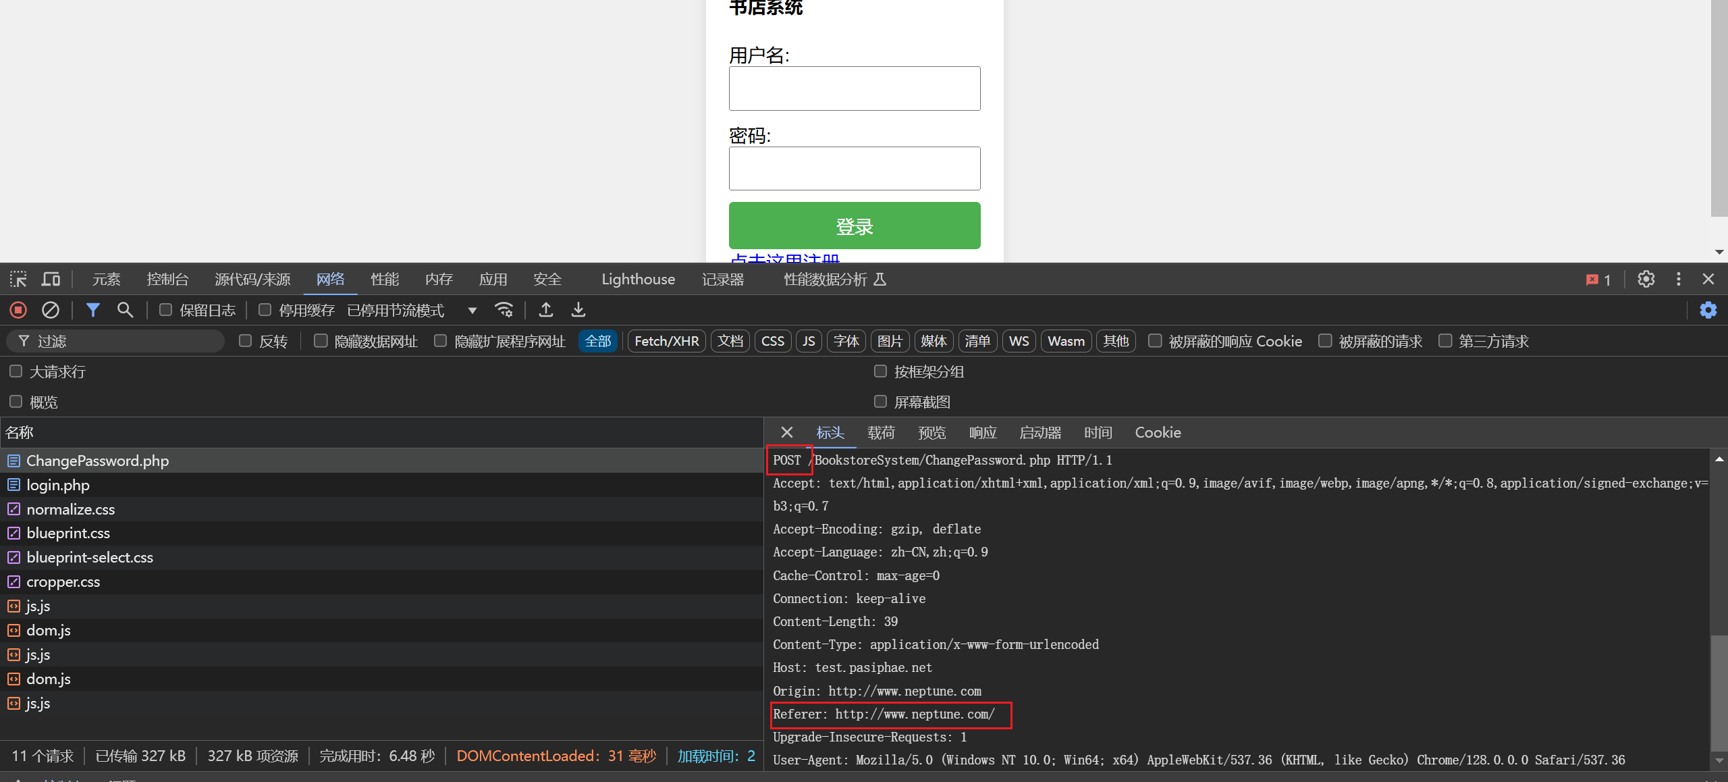Switch to 性能 tab
The height and width of the screenshot is (782, 1728).
(x=385, y=280)
